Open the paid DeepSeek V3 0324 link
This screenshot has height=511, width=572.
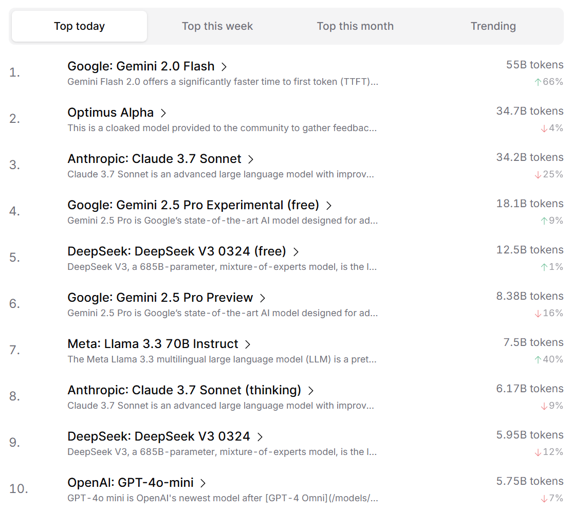coord(159,436)
